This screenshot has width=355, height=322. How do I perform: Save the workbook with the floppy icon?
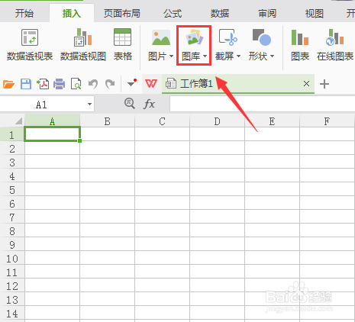[26, 84]
